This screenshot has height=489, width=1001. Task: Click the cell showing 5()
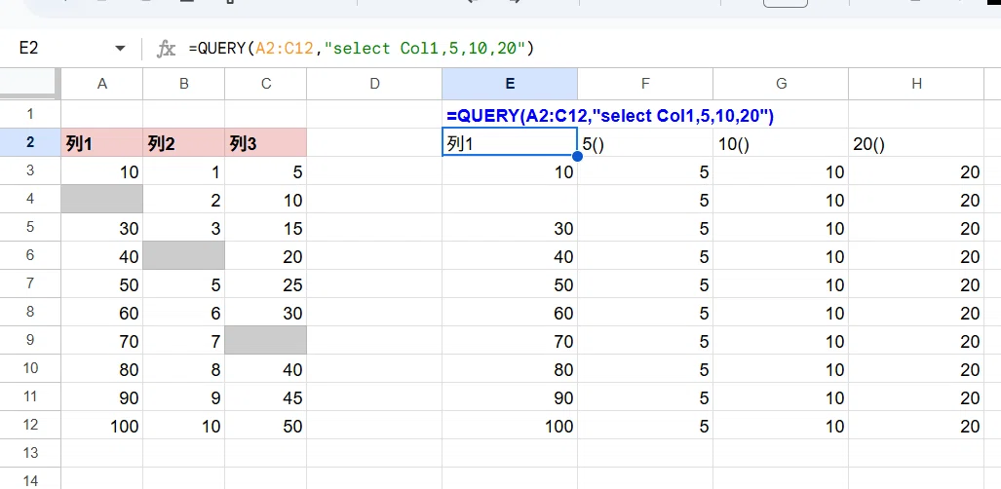tap(645, 143)
